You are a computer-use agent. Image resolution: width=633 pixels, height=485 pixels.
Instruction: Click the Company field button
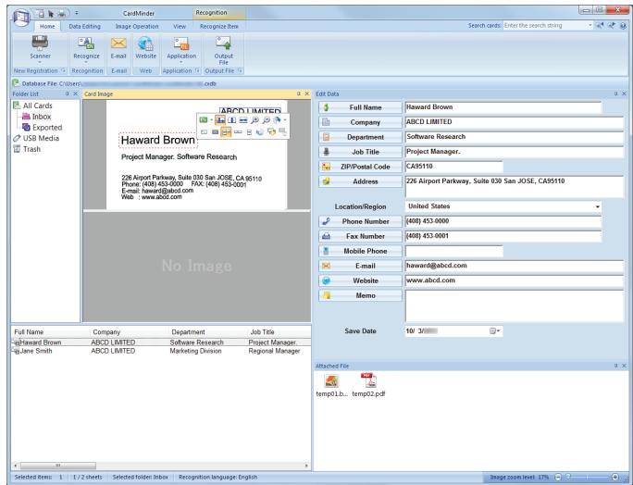pos(360,122)
